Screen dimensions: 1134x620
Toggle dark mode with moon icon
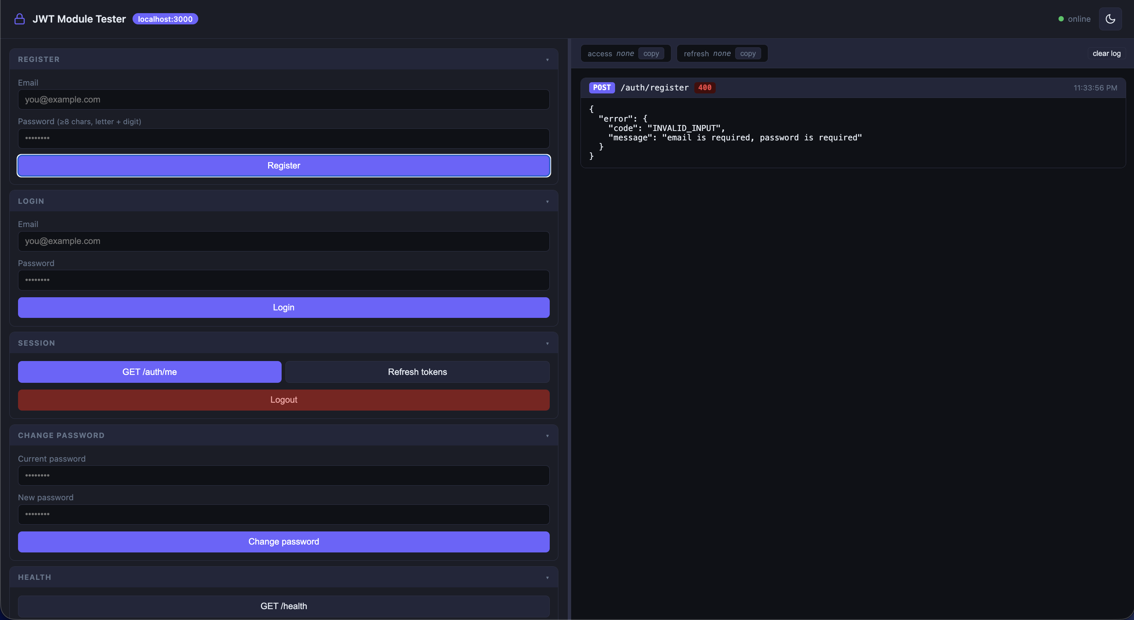[1110, 19]
